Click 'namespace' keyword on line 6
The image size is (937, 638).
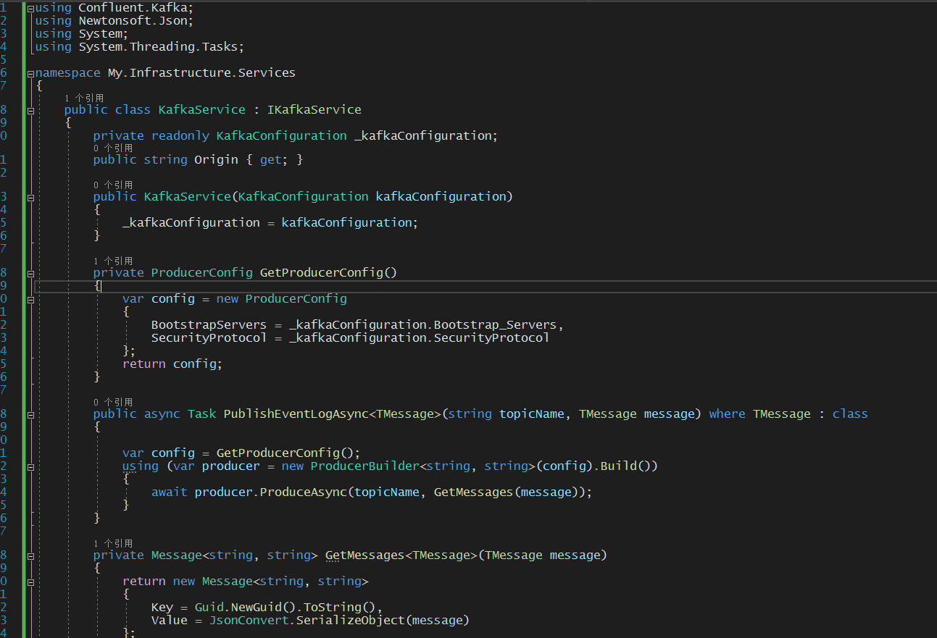tap(67, 73)
